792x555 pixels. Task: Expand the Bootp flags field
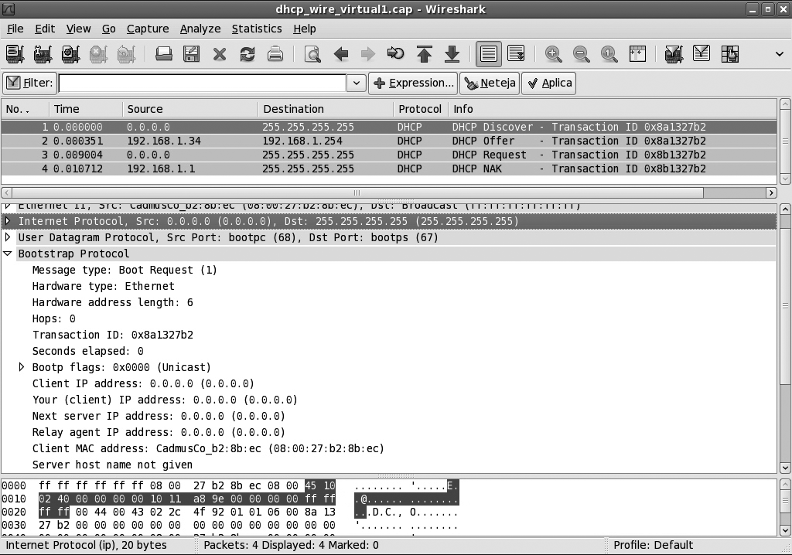click(x=22, y=367)
